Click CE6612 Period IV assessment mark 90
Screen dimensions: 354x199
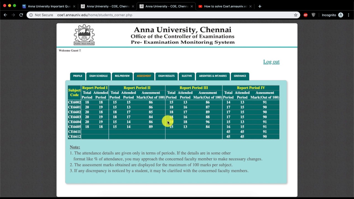pyautogui.click(x=265, y=137)
